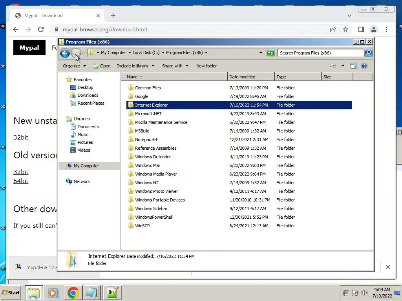The width and height of the screenshot is (402, 301).
Task: Click the Old version 64bit download link
Action: point(21,181)
